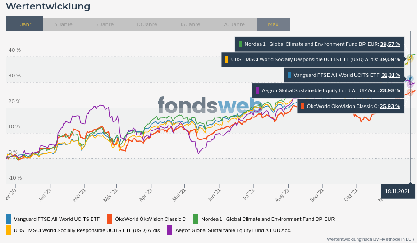Click the 18.11.2021 date marker

(397, 191)
